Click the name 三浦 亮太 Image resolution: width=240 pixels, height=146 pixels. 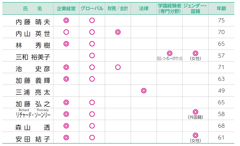tap(33, 92)
